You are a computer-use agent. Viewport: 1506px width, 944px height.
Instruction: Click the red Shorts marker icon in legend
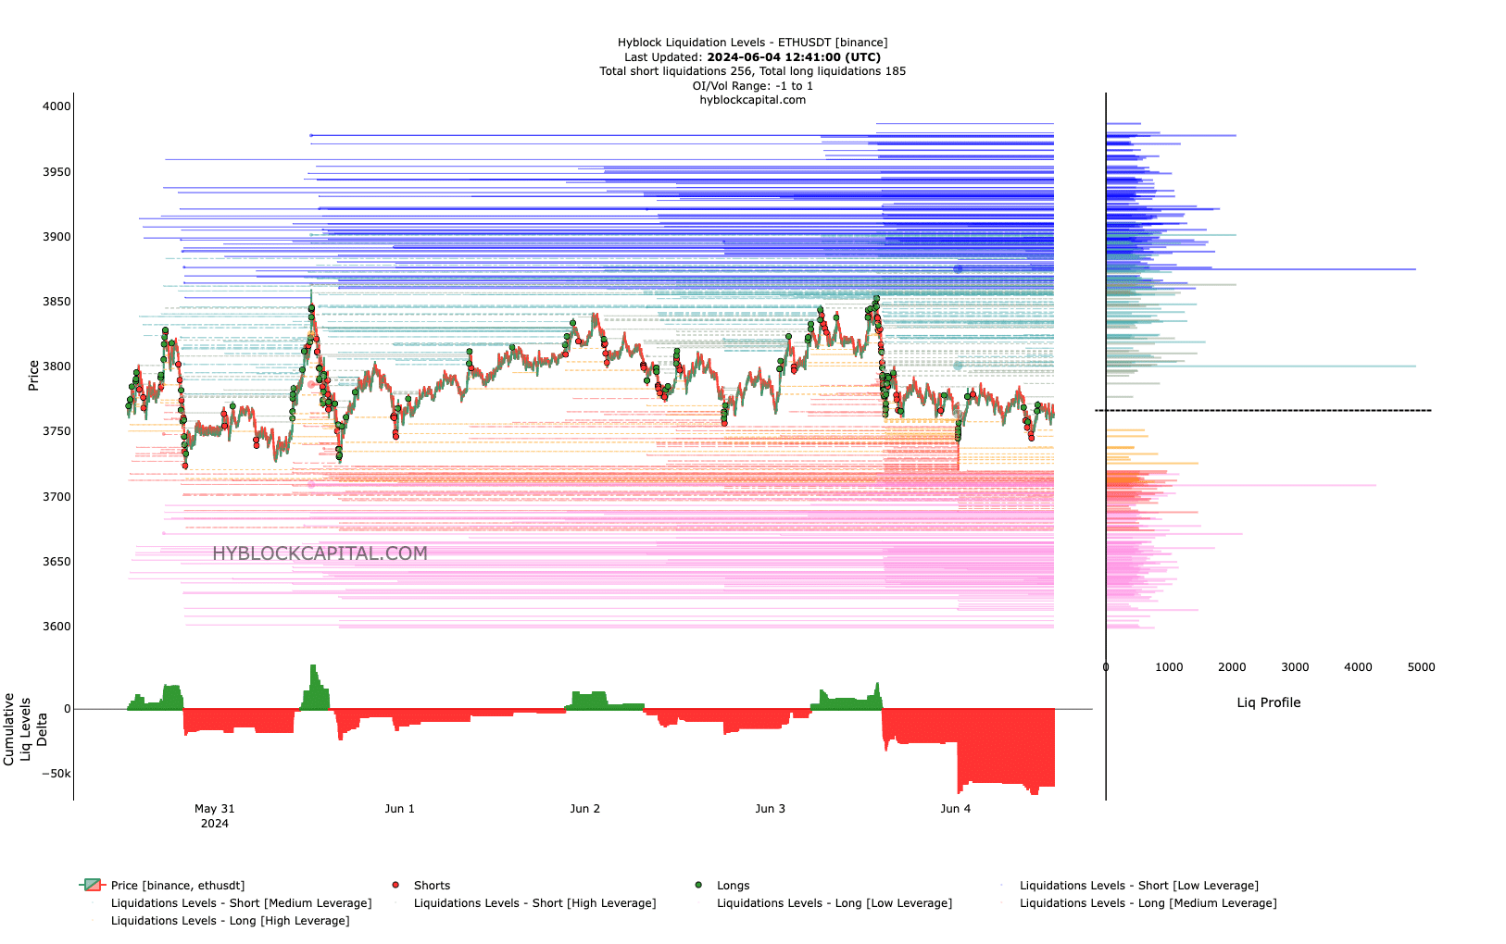tap(395, 886)
